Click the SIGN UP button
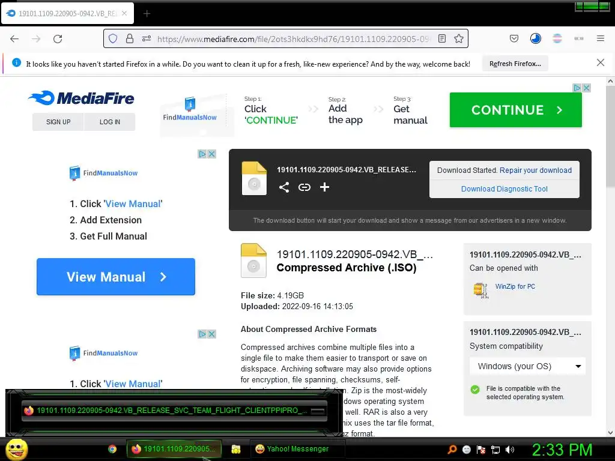 58,122
